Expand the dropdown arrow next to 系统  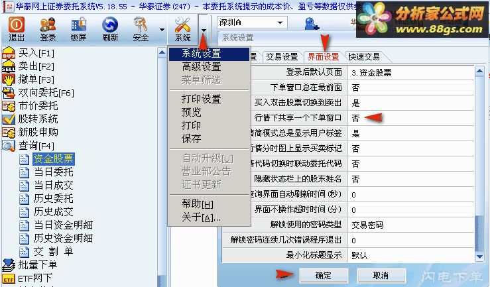pos(204,30)
